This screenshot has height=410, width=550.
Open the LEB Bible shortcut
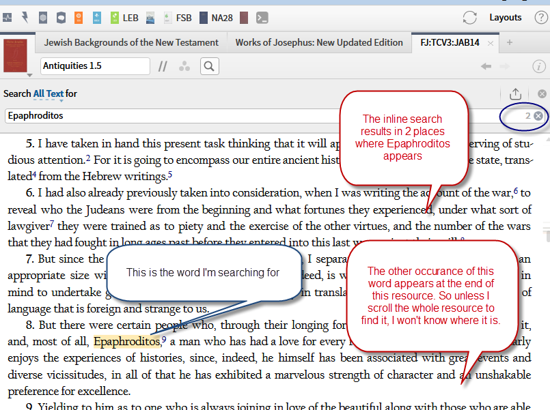[x=124, y=18]
